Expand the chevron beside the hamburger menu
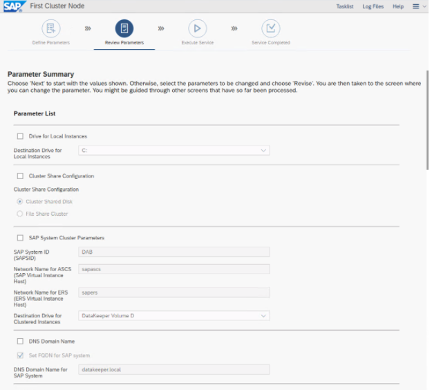This screenshot has height=390, width=432. click(x=424, y=6)
